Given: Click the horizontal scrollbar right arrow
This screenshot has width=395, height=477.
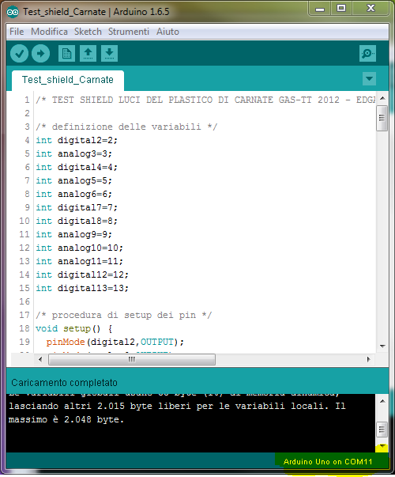Looking at the screenshot, I should [369, 359].
